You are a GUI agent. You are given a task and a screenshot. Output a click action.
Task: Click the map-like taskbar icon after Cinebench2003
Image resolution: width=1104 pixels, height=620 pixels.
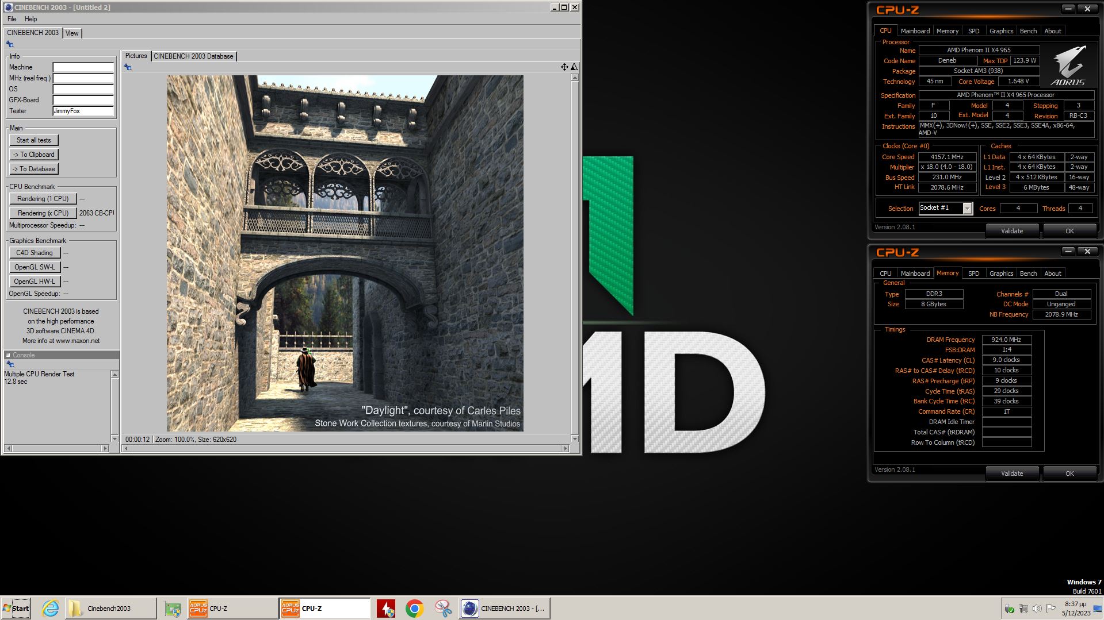[173, 609]
